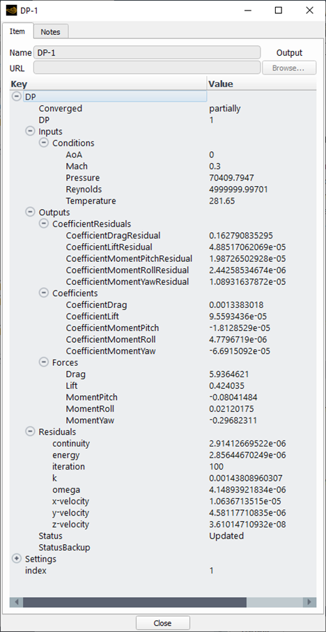Collapse the Inputs tree node

30,132
